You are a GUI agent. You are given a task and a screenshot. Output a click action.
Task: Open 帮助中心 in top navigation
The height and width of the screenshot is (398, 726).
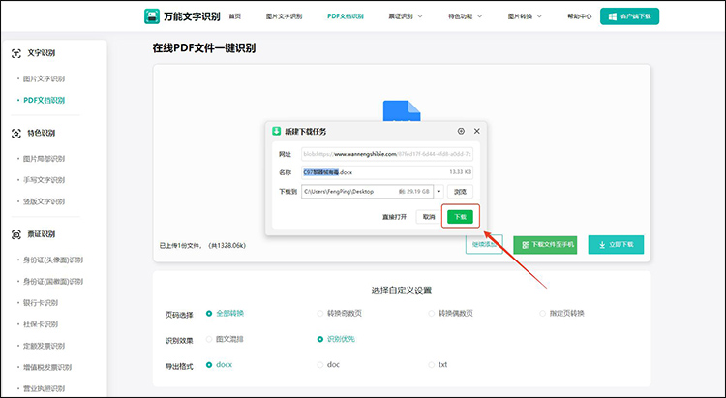[x=580, y=16]
